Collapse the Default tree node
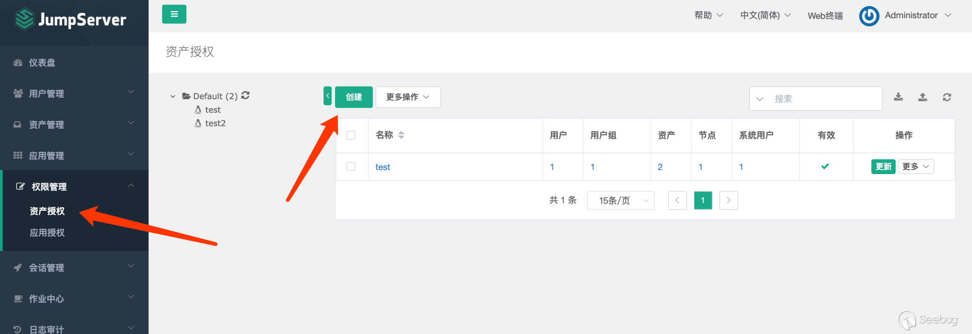This screenshot has width=972, height=334. click(173, 96)
